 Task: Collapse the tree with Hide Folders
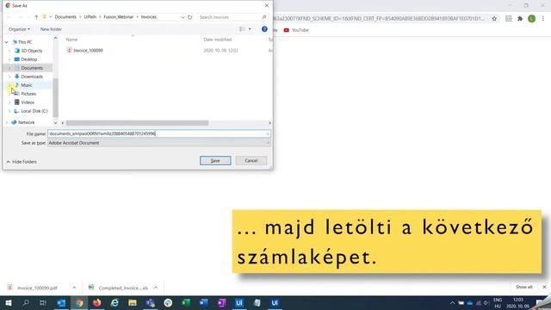point(22,162)
